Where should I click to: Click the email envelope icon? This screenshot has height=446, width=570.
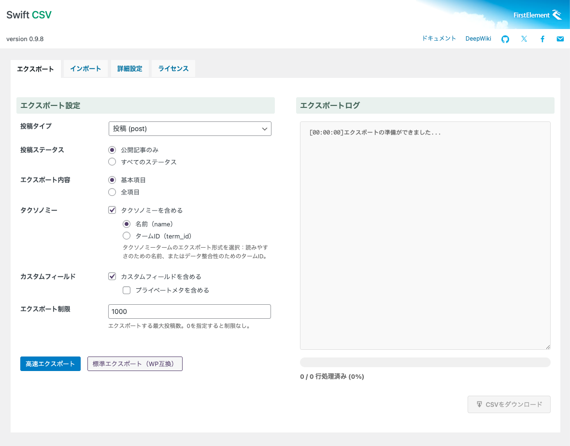(x=560, y=39)
